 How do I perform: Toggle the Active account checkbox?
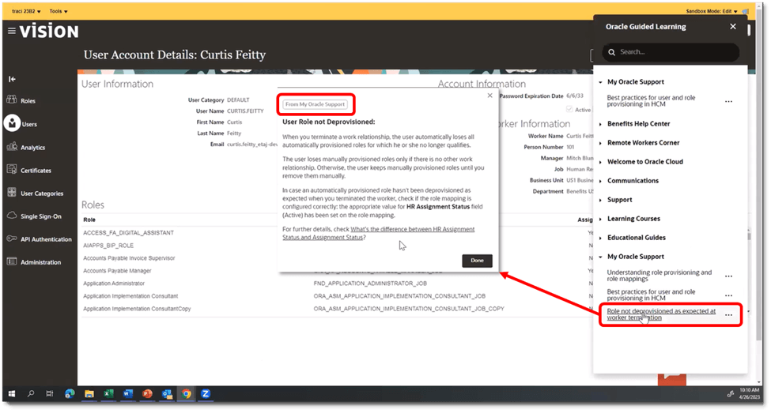[x=569, y=109]
